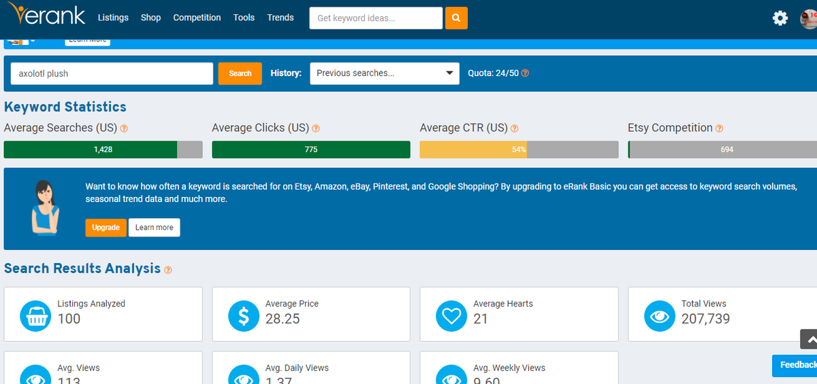Click the Etsy Competition 694 bar

point(722,150)
